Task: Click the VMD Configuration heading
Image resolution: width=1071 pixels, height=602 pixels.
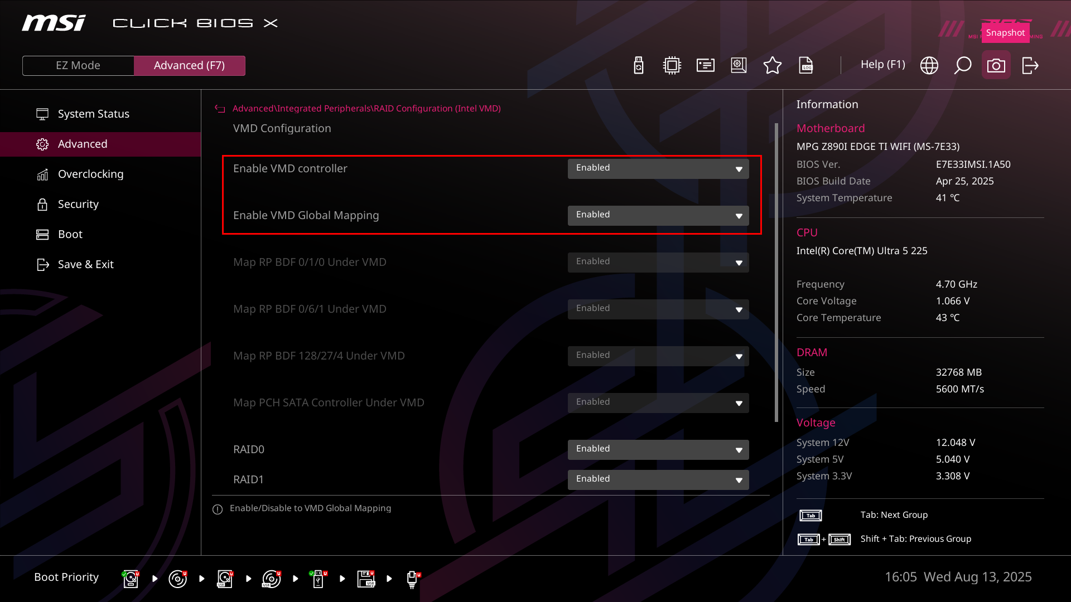Action: pos(282,128)
